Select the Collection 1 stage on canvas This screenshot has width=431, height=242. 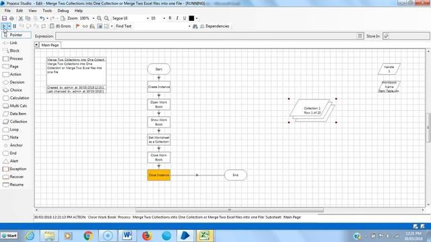click(x=312, y=110)
